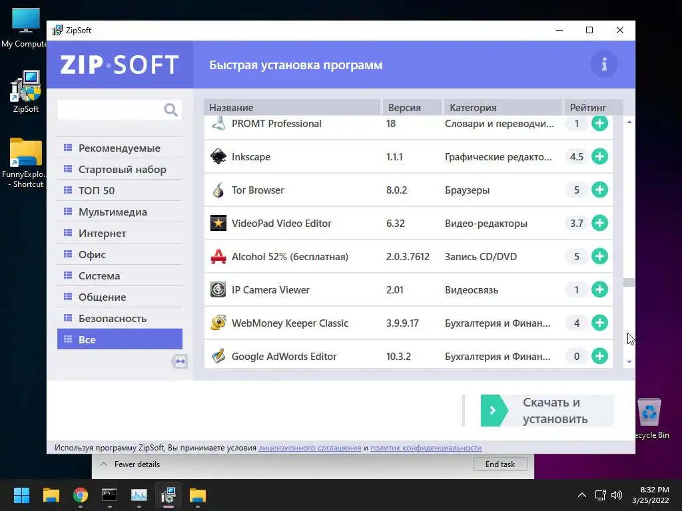Screen dimensions: 682x511
Task: Click End task in Task Manager window
Action: [500, 464]
